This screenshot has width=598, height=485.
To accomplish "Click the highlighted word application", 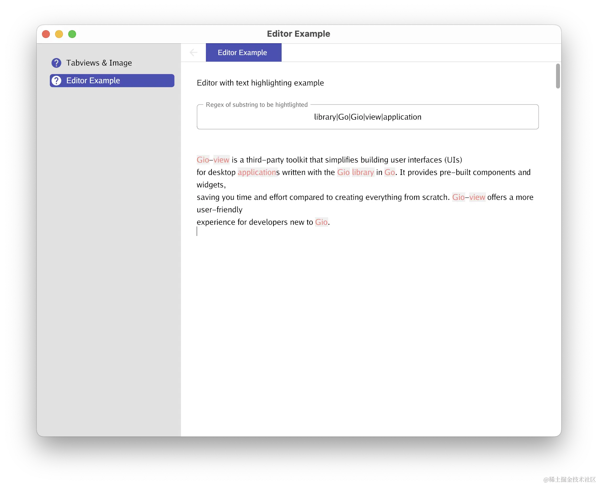I will 257,172.
